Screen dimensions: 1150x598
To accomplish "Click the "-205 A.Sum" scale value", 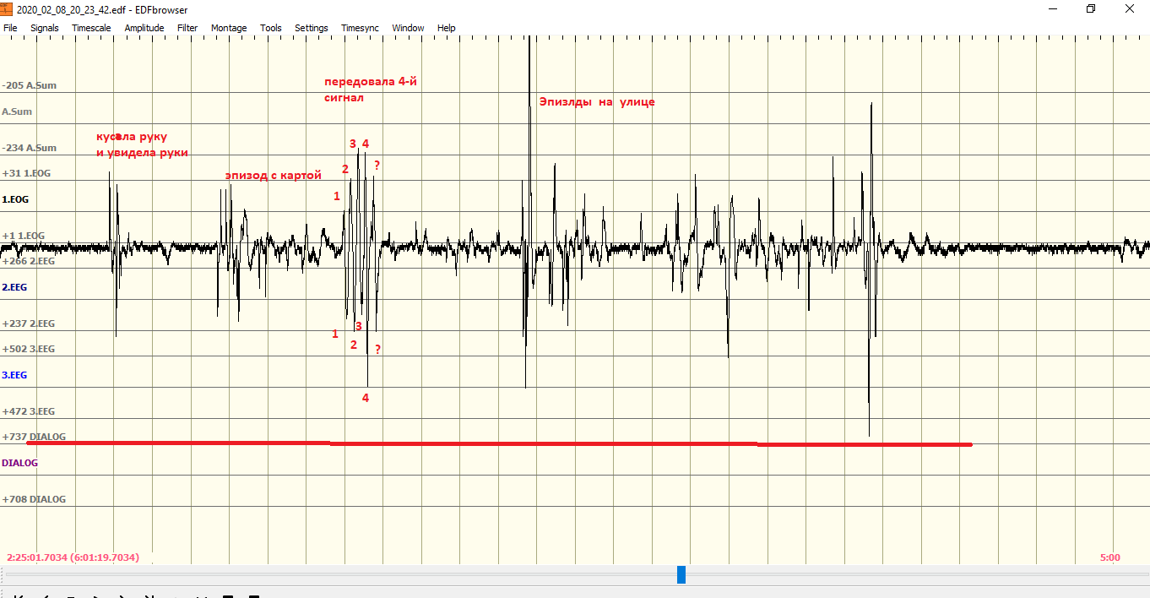I will [x=30, y=85].
